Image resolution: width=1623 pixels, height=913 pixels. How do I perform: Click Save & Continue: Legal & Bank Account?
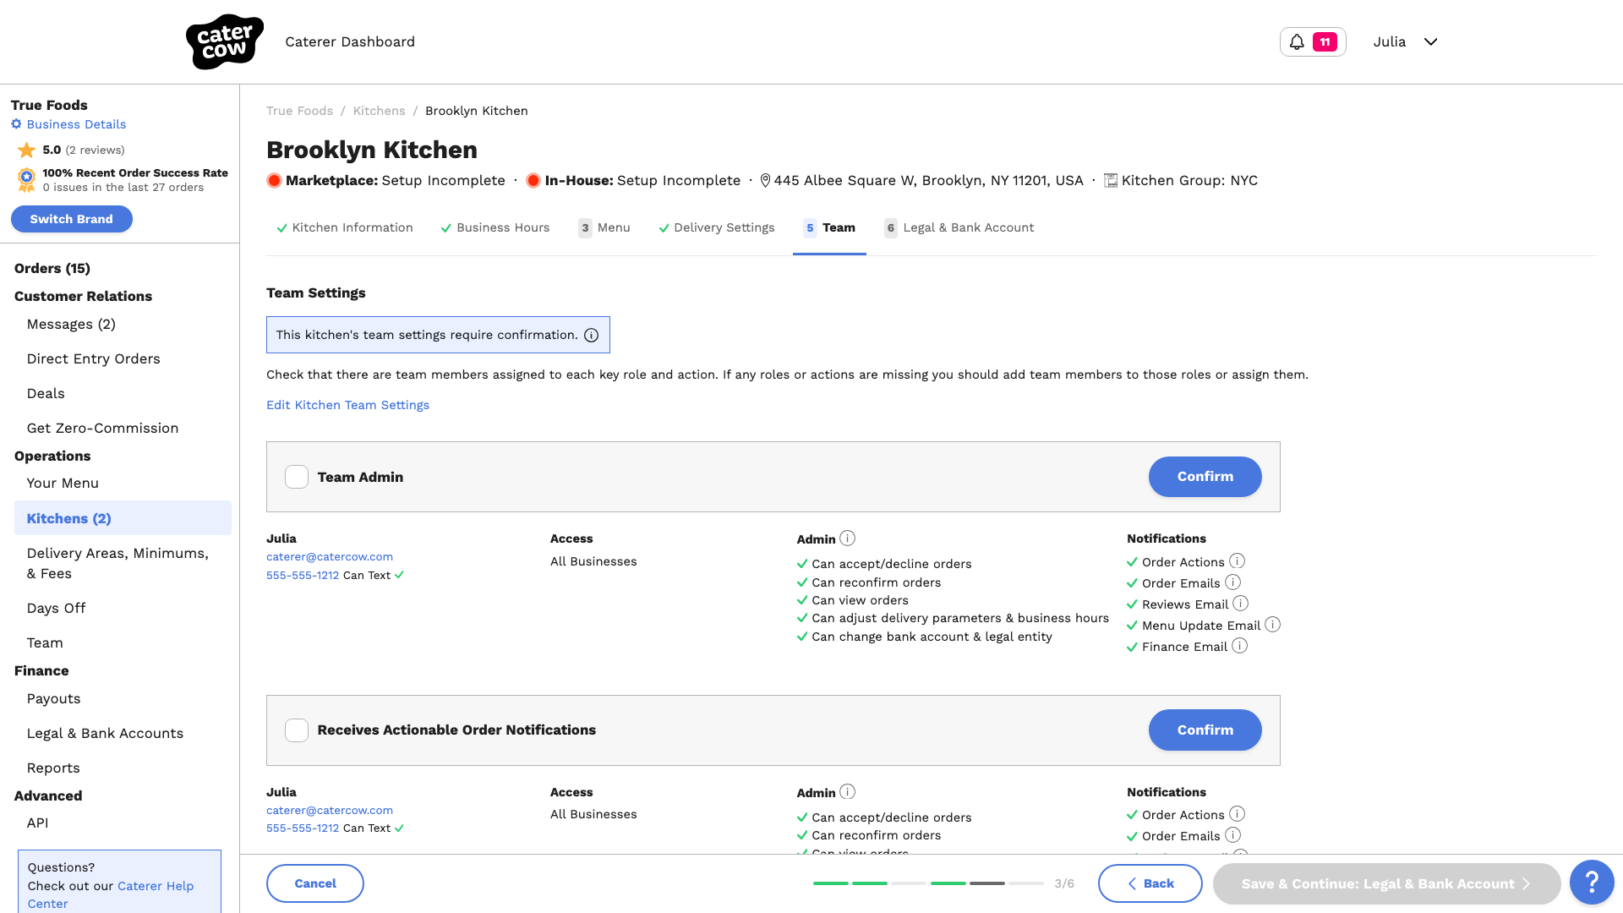1386,883
